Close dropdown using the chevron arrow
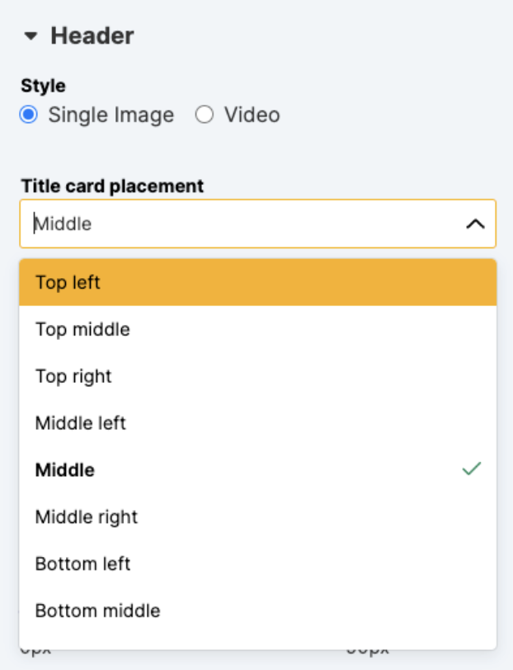This screenshot has height=670, width=513. coord(475,224)
